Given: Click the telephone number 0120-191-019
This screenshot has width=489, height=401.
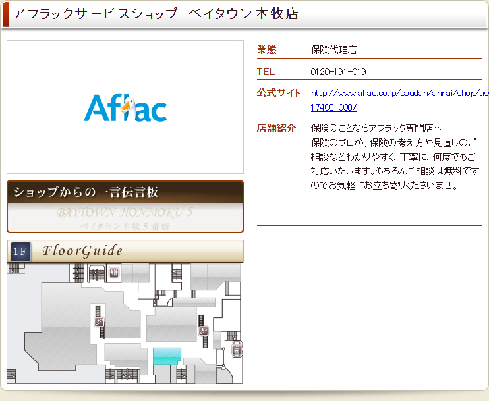Looking at the screenshot, I should pyautogui.click(x=338, y=72).
